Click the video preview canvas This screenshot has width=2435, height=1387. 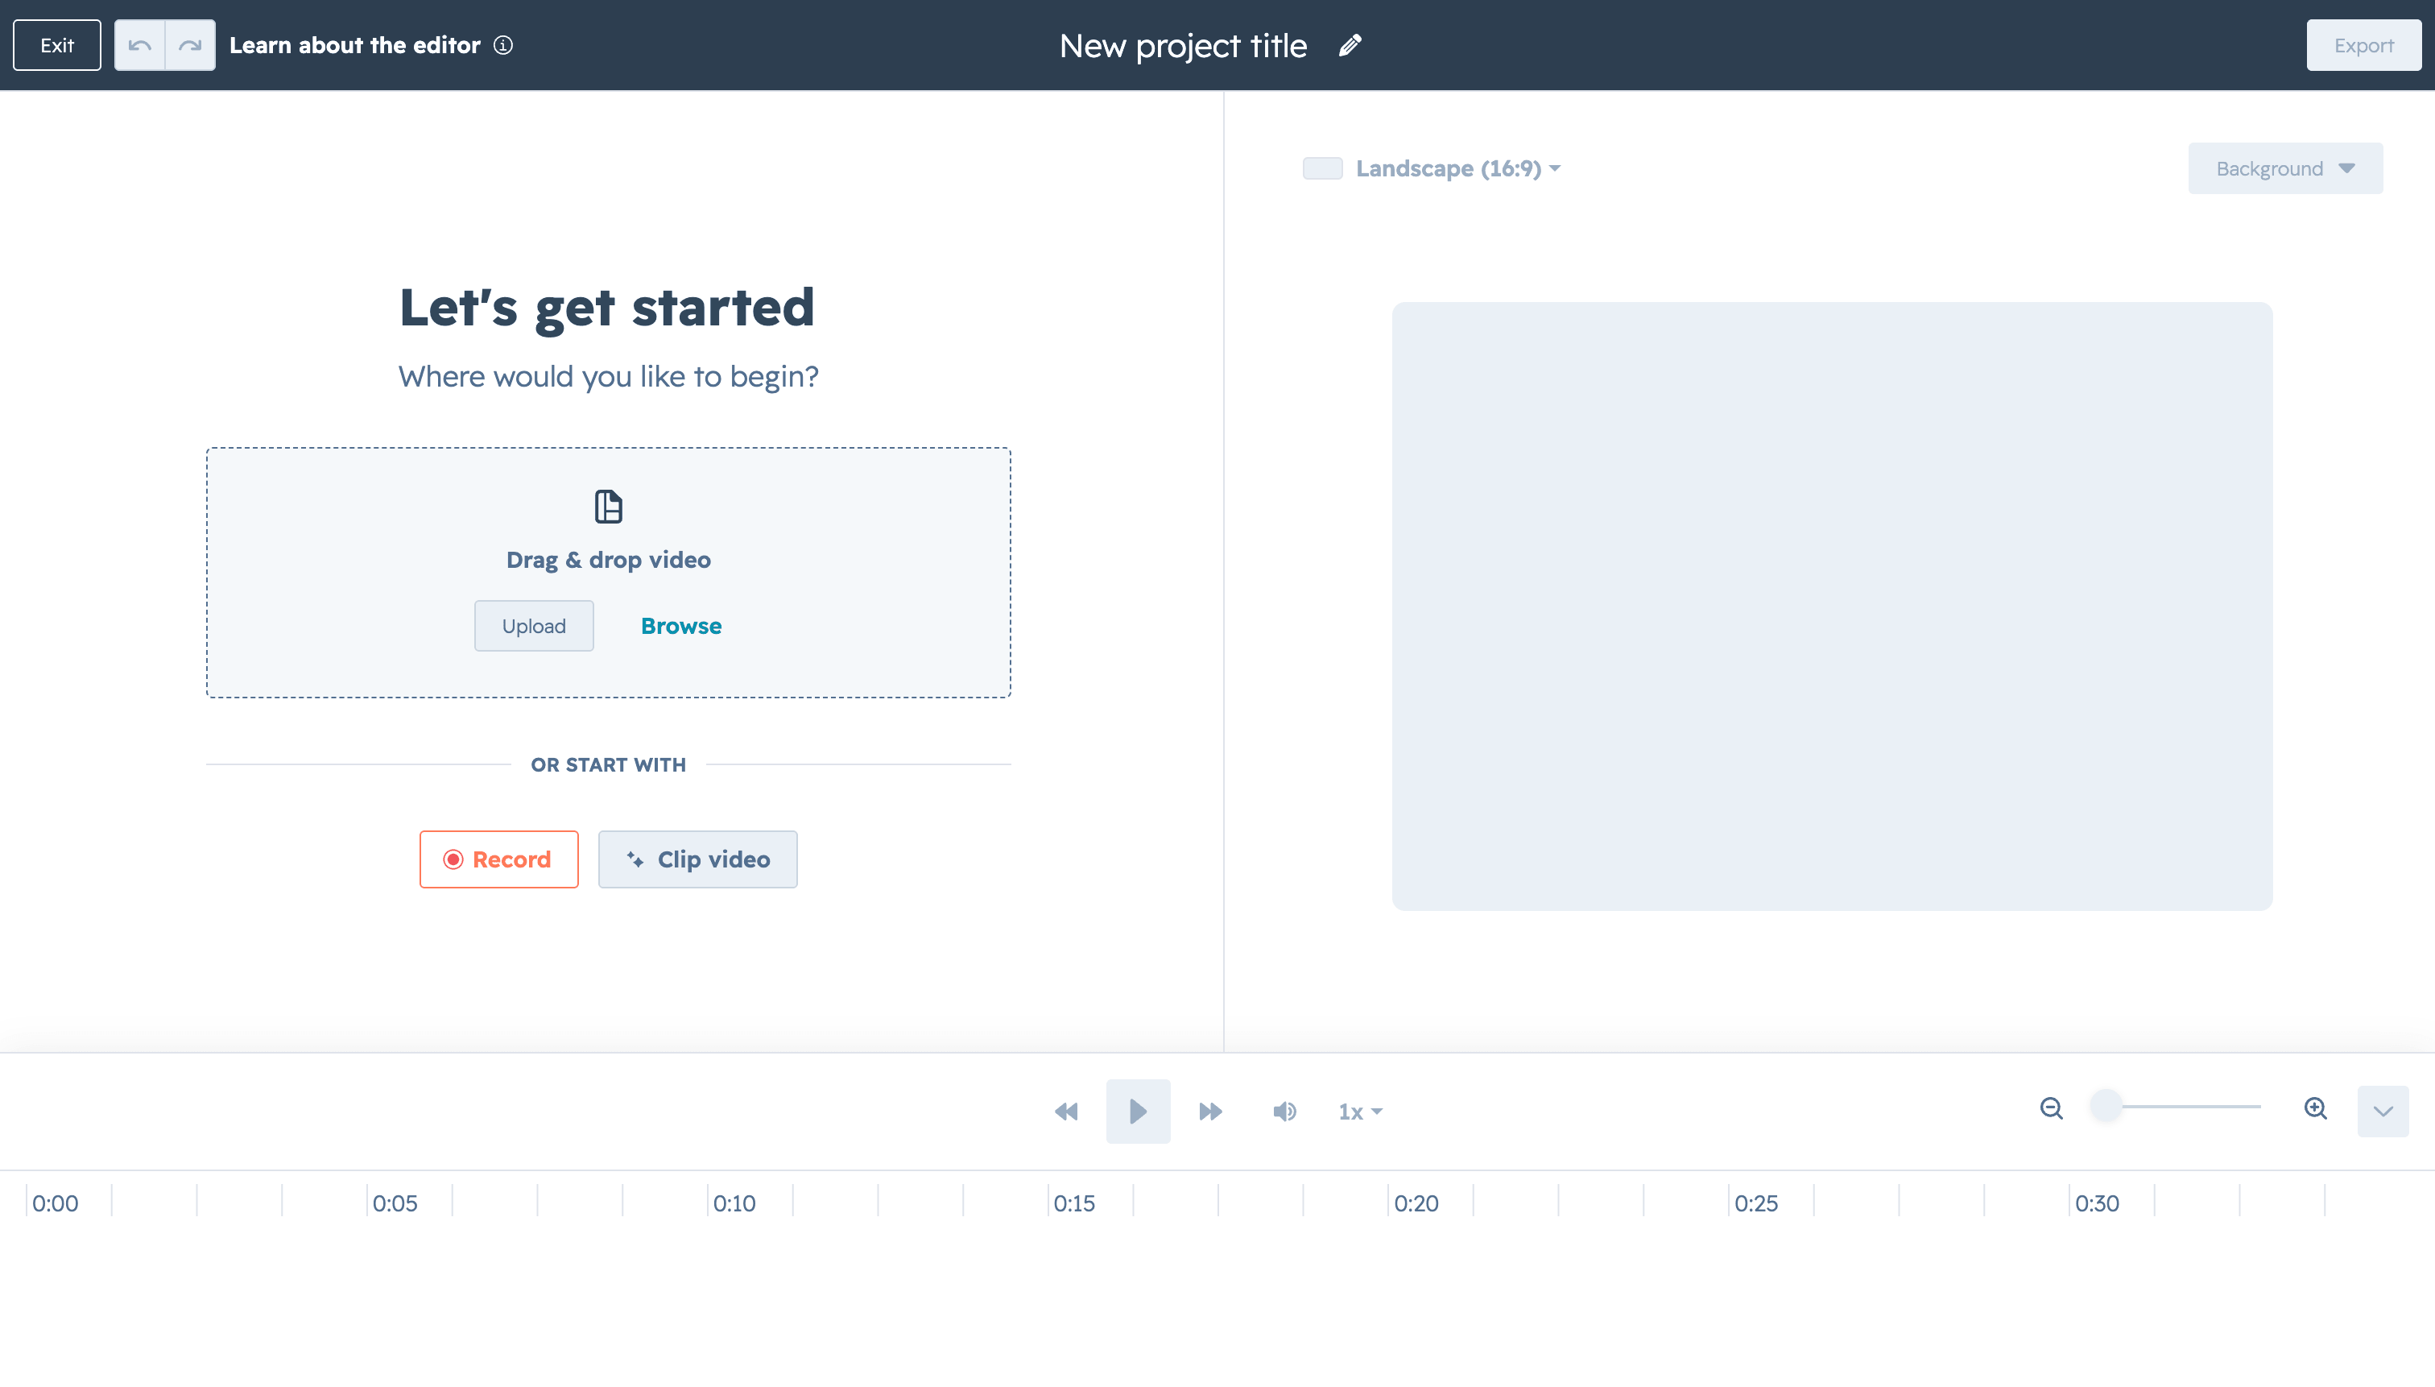[x=1832, y=607]
